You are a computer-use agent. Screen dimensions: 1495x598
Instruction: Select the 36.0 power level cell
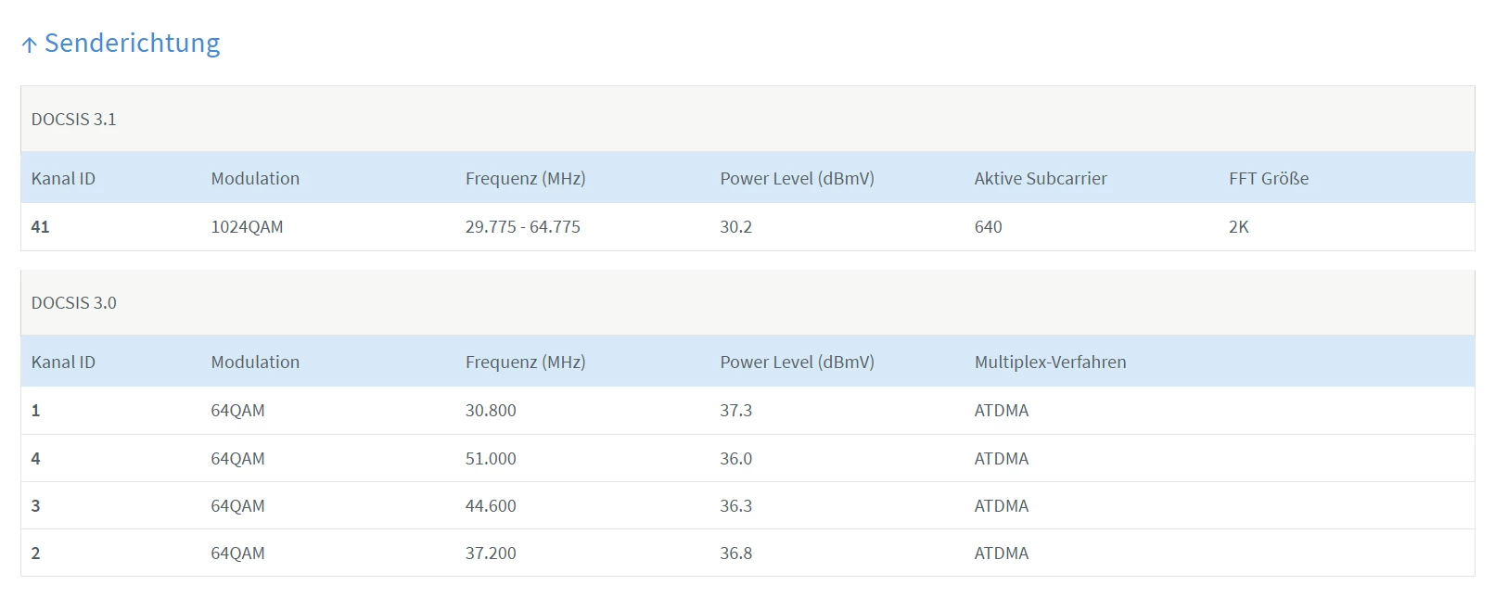pyautogui.click(x=735, y=459)
